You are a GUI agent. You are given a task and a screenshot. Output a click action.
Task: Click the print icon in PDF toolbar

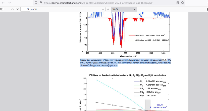click(x=207, y=9)
